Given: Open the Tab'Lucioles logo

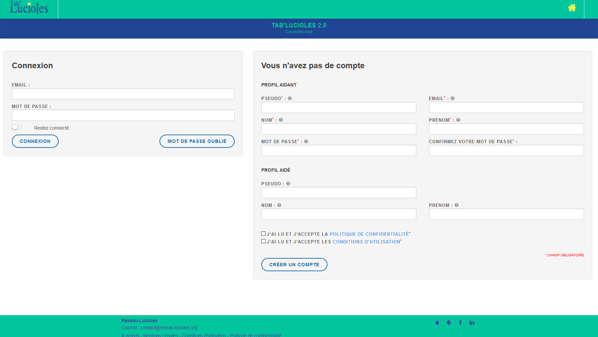Looking at the screenshot, I should pyautogui.click(x=29, y=8).
